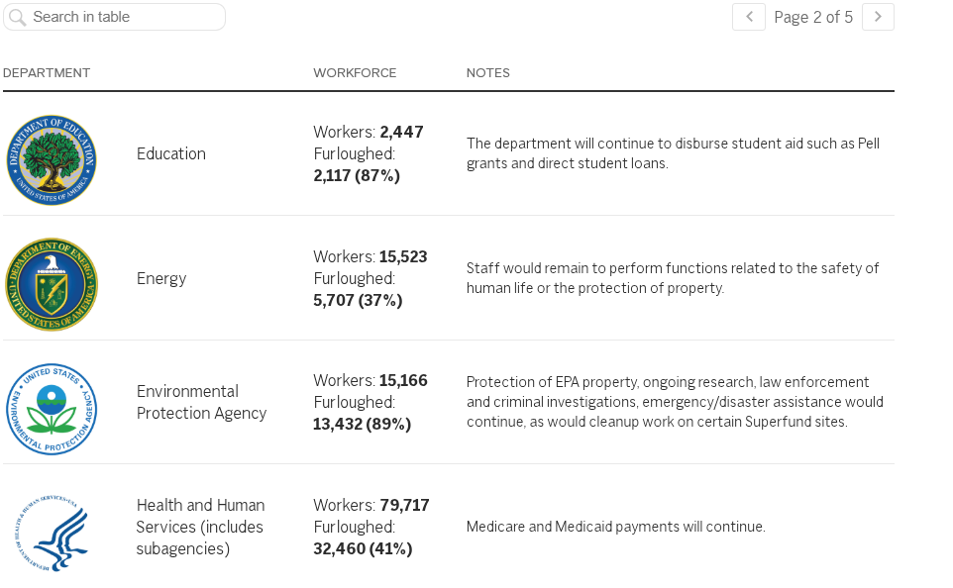
Task: Sort by the WORKFORCE column header
Action: [x=355, y=73]
